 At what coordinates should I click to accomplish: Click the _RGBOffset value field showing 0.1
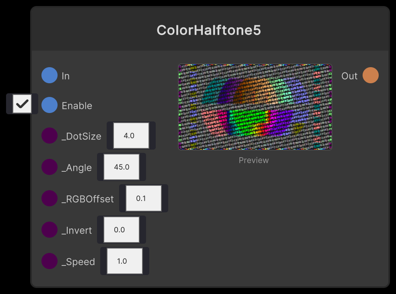pos(143,198)
